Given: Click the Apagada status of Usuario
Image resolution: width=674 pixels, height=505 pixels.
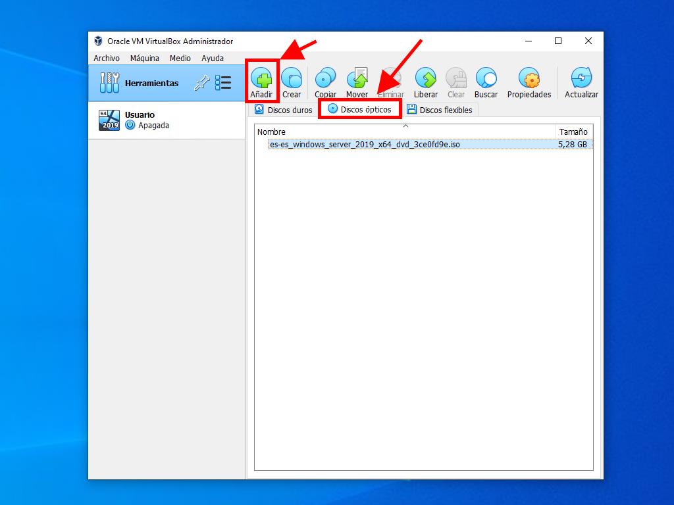Looking at the screenshot, I should (153, 126).
